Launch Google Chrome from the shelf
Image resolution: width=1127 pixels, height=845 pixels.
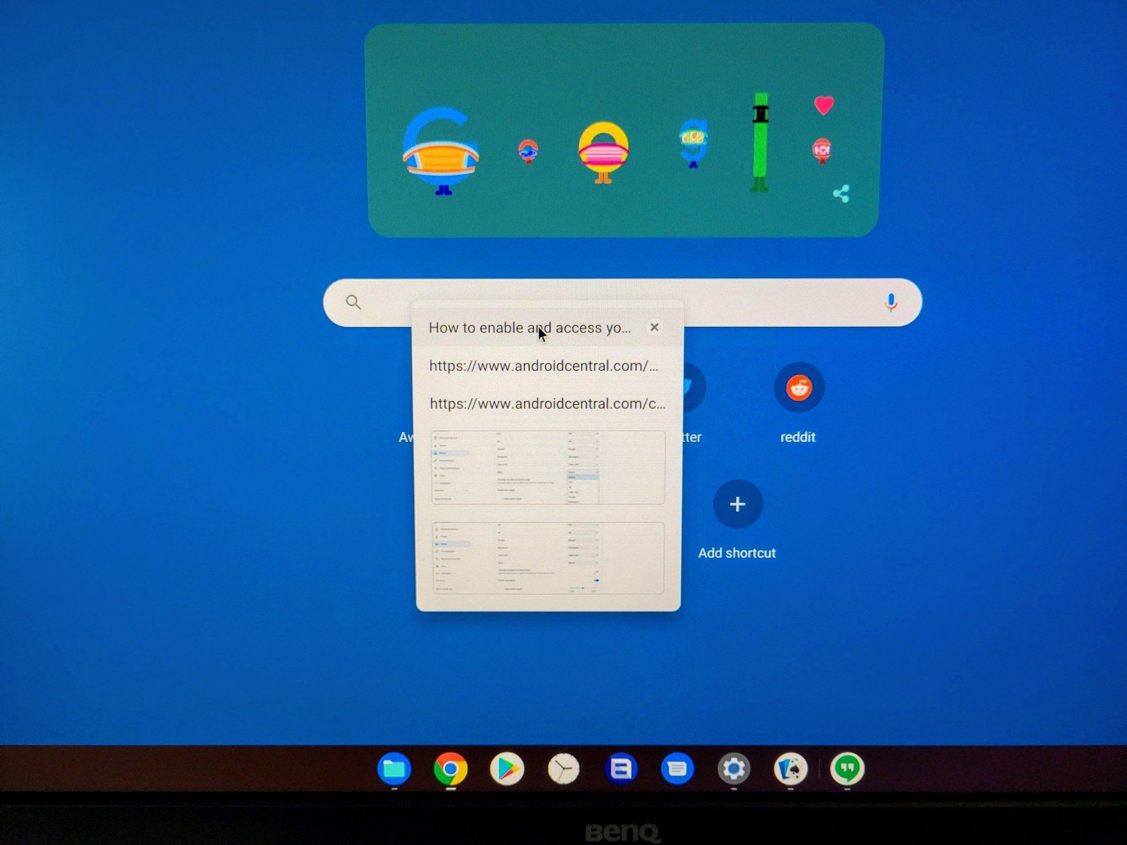(x=451, y=769)
